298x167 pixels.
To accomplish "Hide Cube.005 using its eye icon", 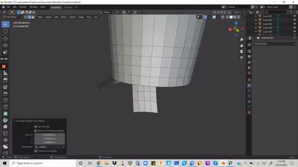I will [295, 32].
